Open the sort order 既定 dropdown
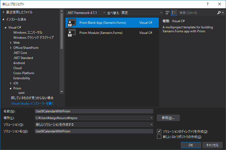The width and height of the screenshot is (226, 150). (142, 13)
